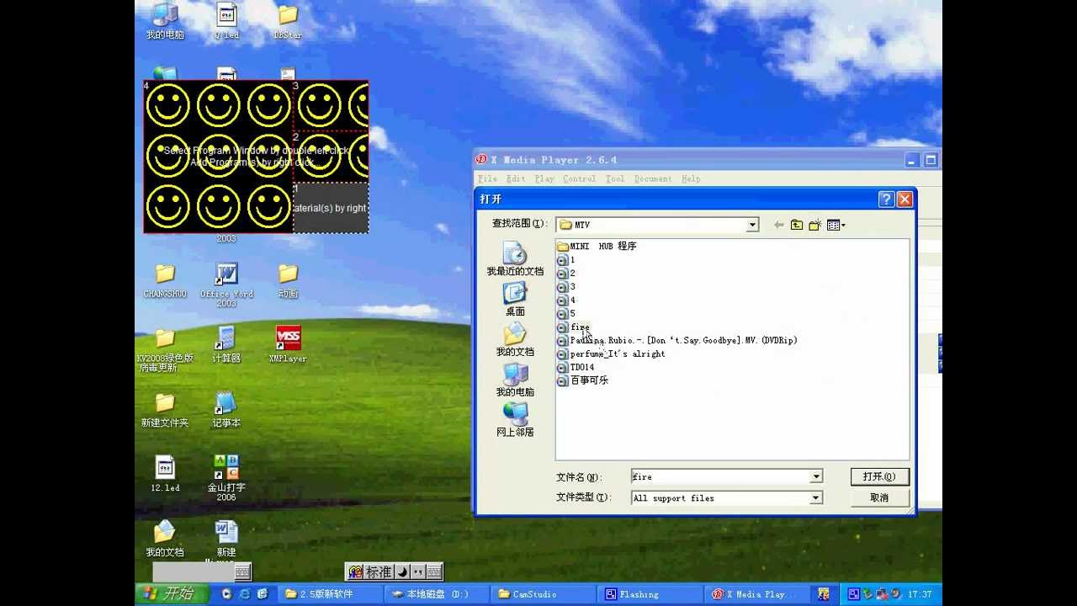Toggle the IME half-moon width button

(x=402, y=572)
